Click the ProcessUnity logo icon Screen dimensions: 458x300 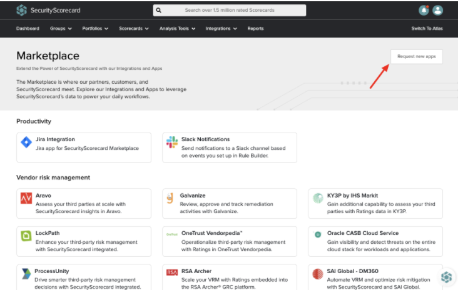[26, 274]
